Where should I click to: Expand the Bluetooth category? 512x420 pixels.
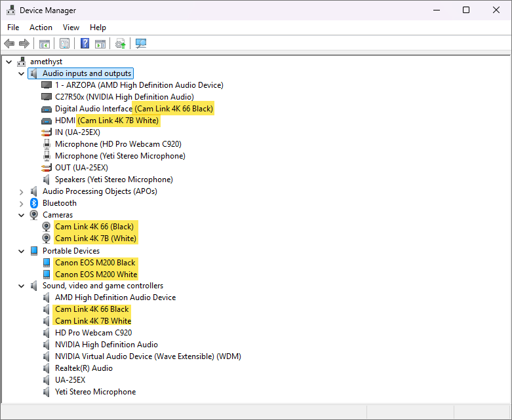tap(22, 204)
